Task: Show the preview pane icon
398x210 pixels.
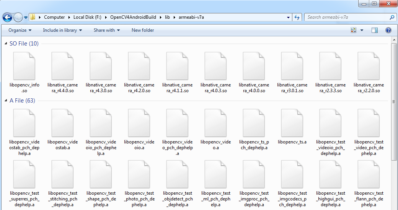Action: [x=375, y=30]
